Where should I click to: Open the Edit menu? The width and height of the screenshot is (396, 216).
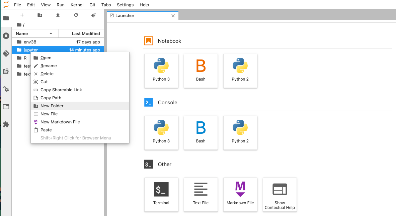coord(31,5)
